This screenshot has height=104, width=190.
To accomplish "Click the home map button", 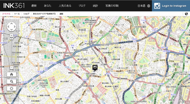I will (11, 75).
